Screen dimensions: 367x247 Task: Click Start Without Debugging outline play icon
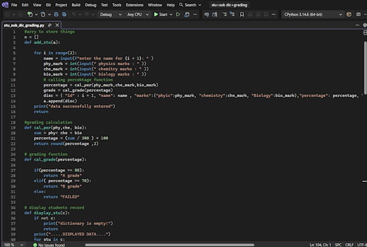(178, 15)
